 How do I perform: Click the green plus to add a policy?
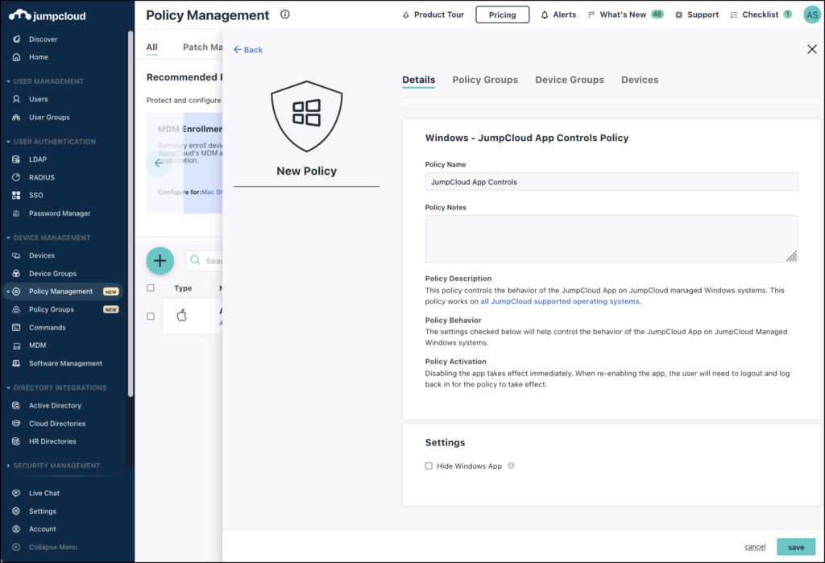coord(160,260)
